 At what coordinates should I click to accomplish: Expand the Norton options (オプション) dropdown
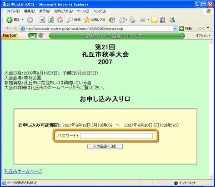point(203,36)
